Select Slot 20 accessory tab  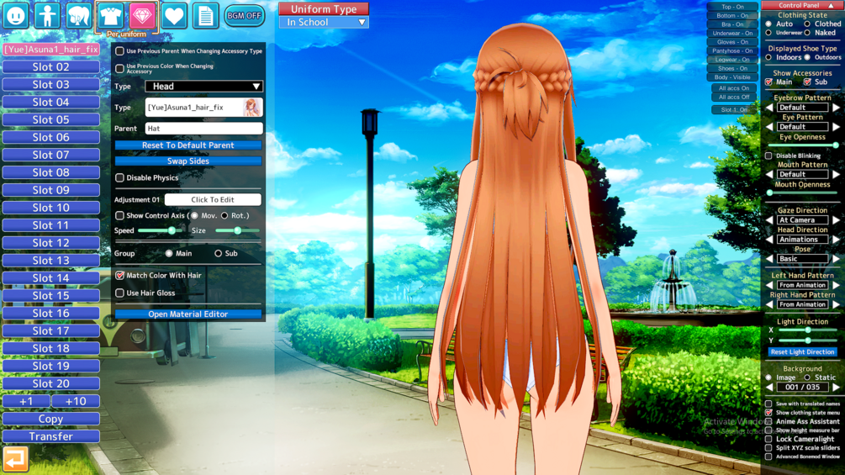pyautogui.click(x=50, y=383)
